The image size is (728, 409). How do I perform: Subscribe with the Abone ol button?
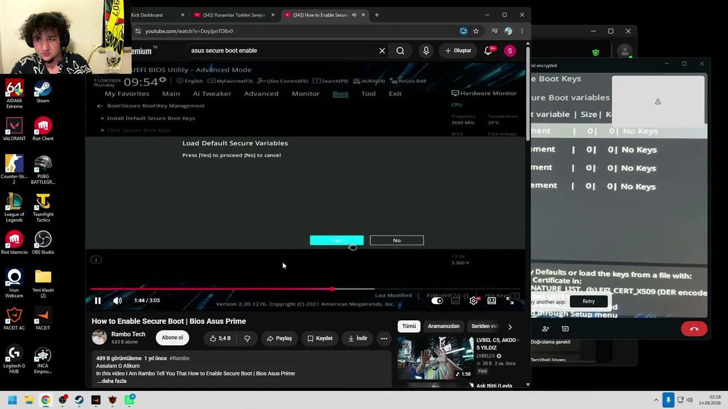pos(172,338)
